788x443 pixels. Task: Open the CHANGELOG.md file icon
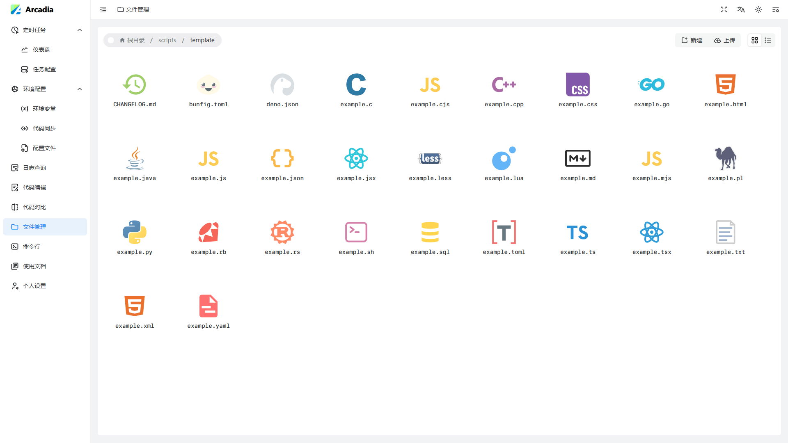coord(135,84)
